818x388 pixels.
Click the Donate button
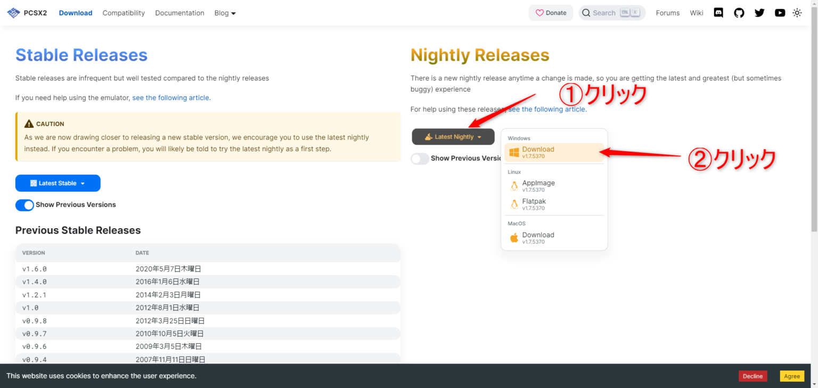pos(551,13)
